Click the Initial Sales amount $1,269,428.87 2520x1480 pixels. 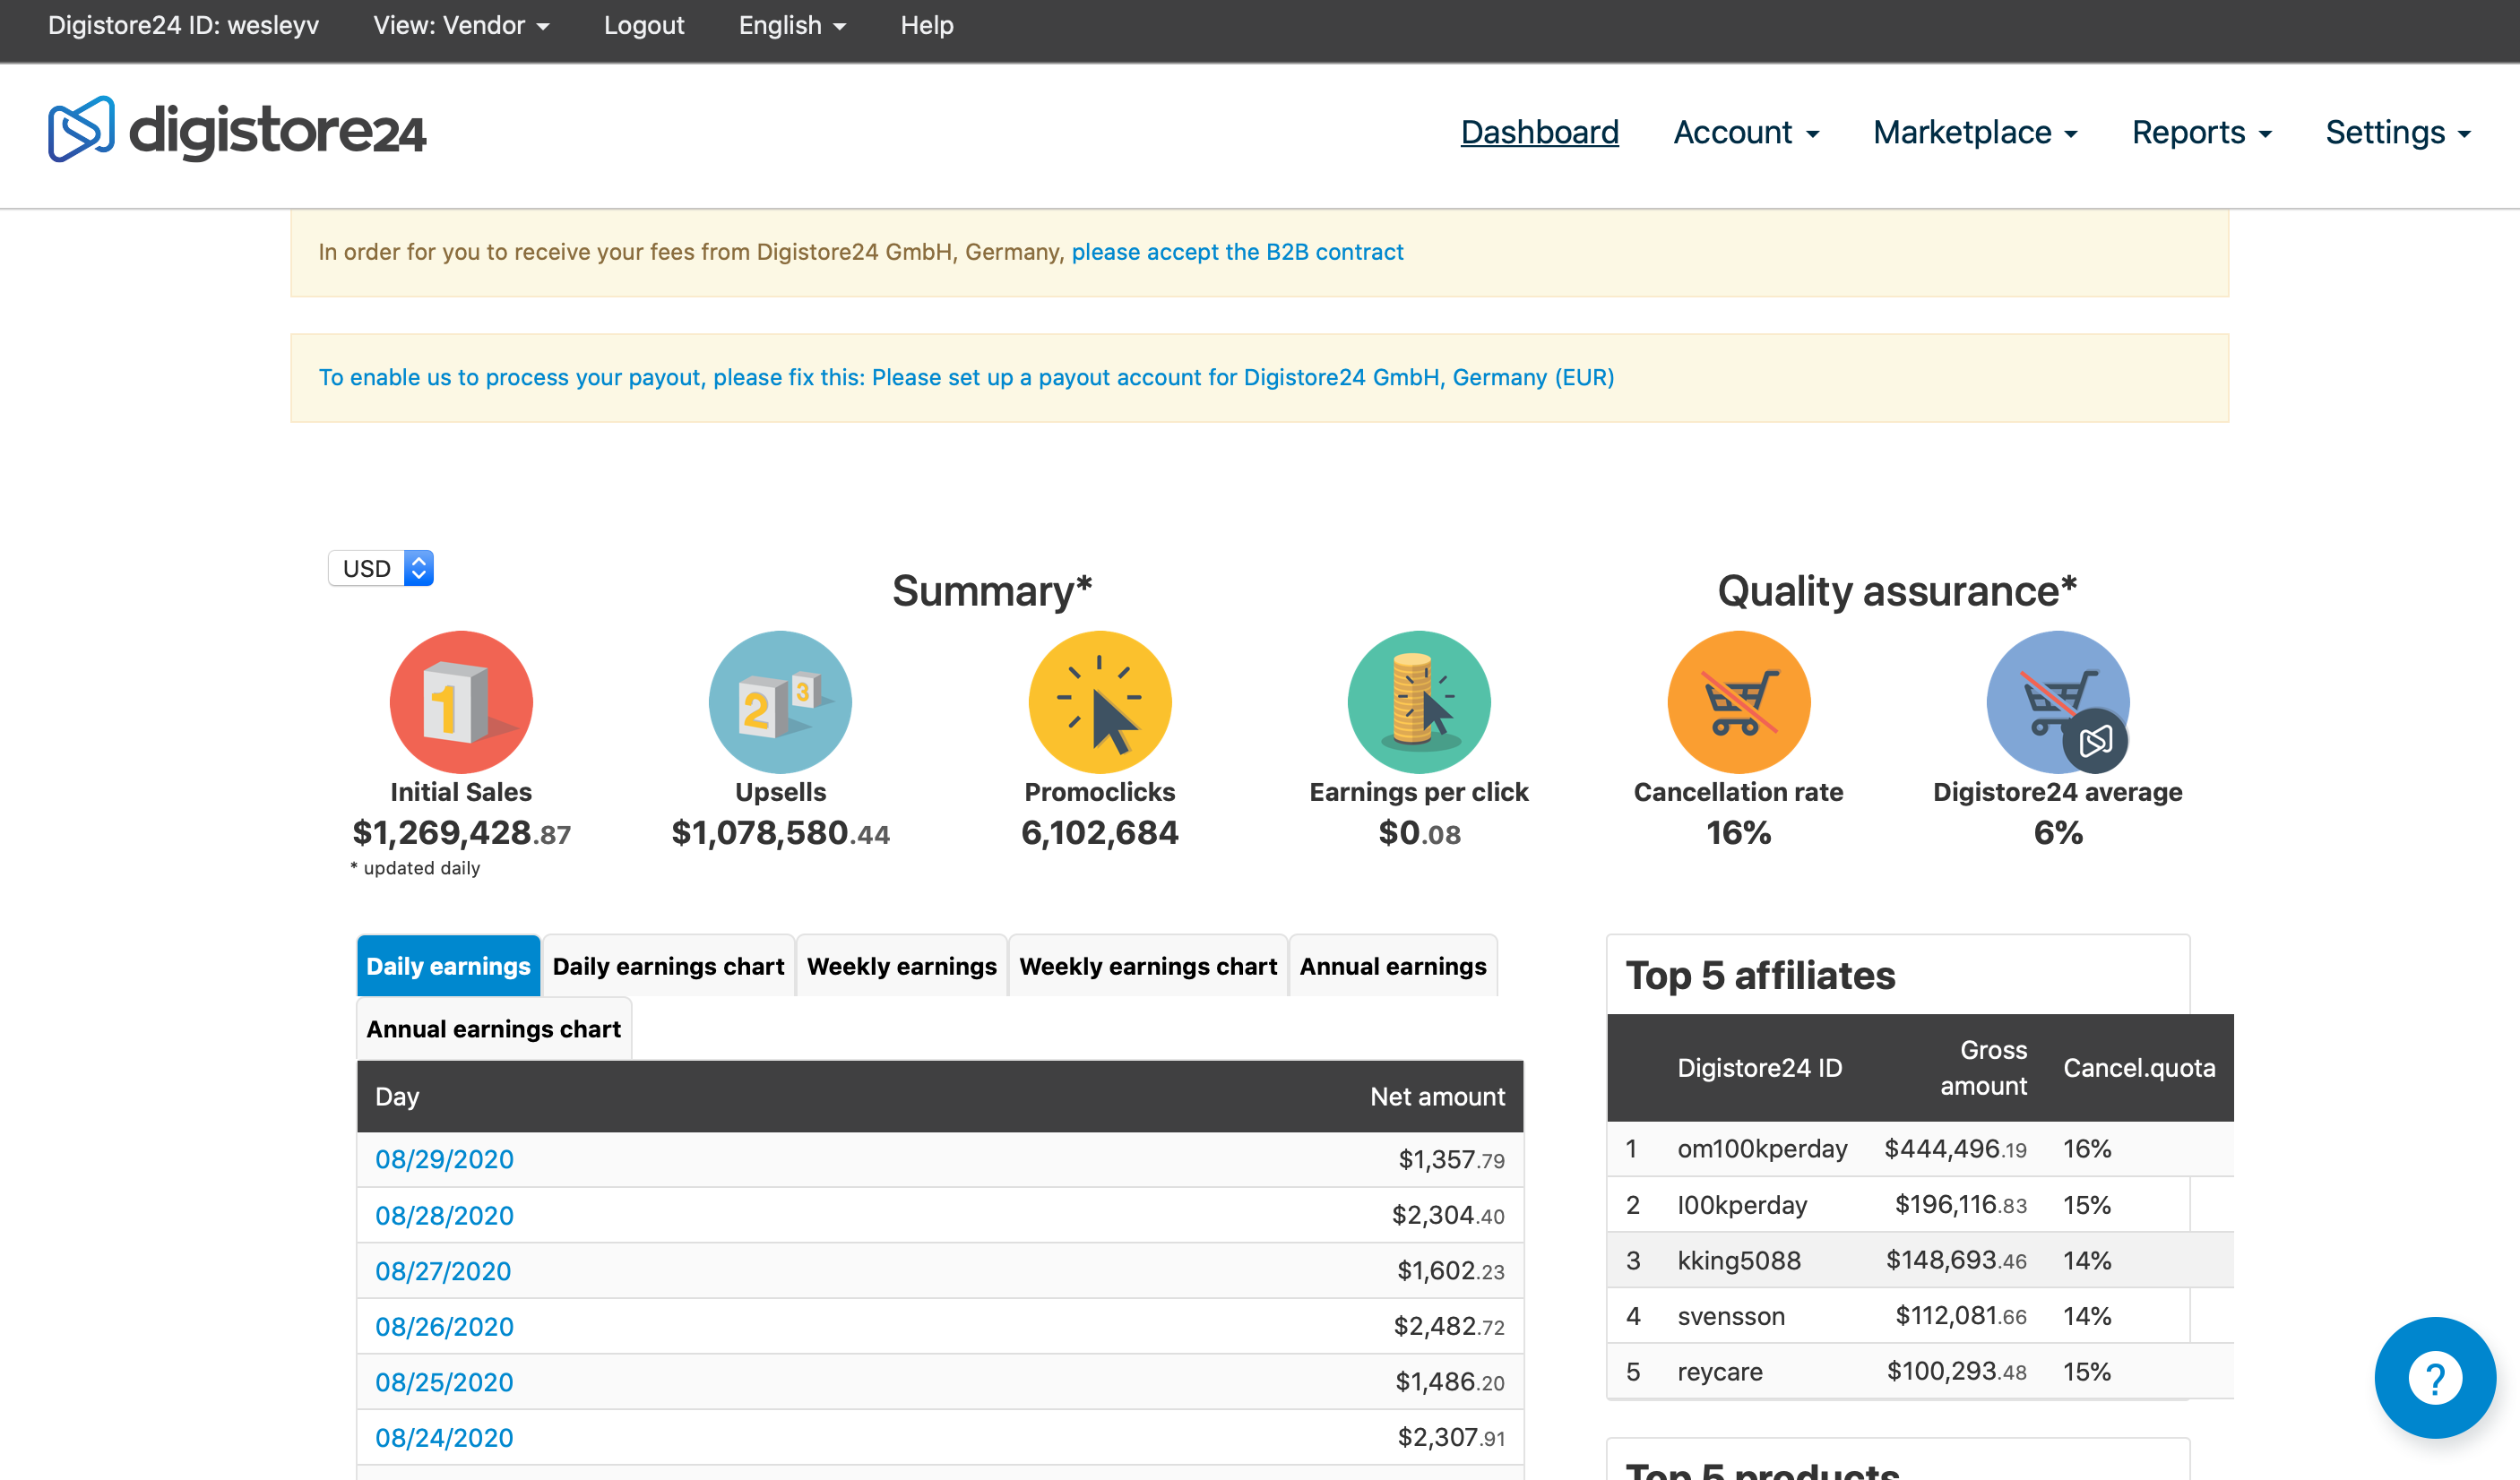pyautogui.click(x=461, y=832)
